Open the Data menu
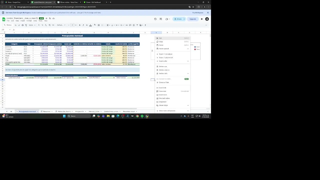 35,21
